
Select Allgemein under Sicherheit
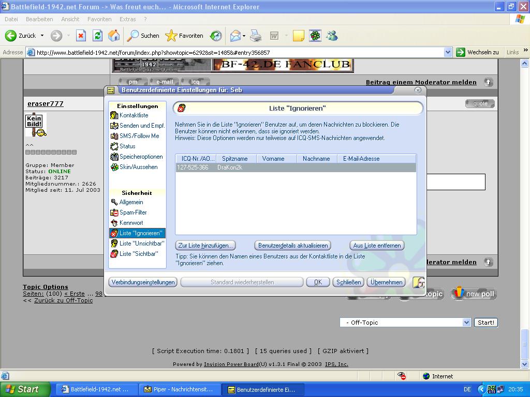click(127, 202)
